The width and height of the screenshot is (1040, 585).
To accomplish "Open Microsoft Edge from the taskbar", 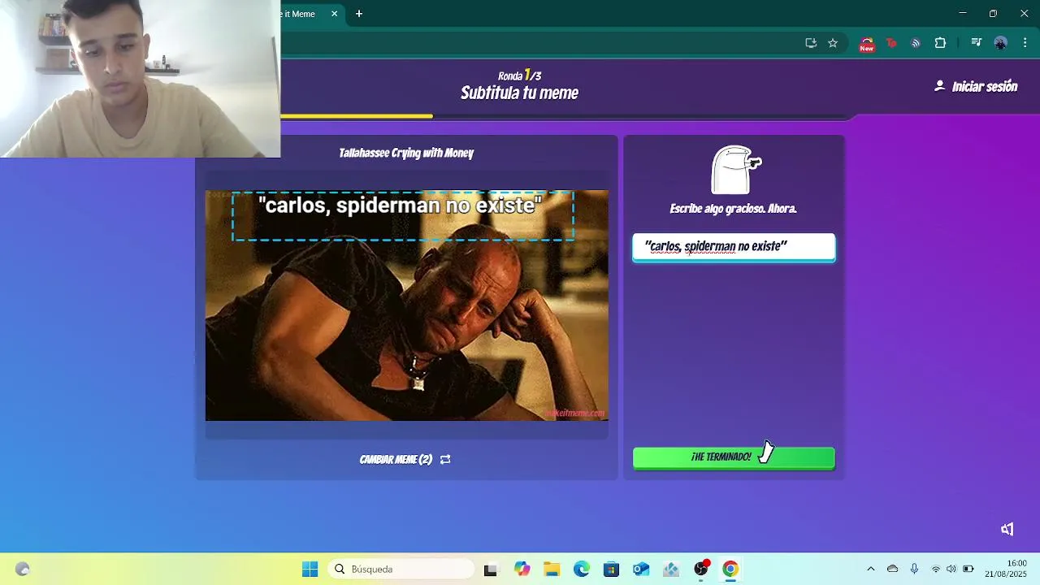I will [582, 570].
